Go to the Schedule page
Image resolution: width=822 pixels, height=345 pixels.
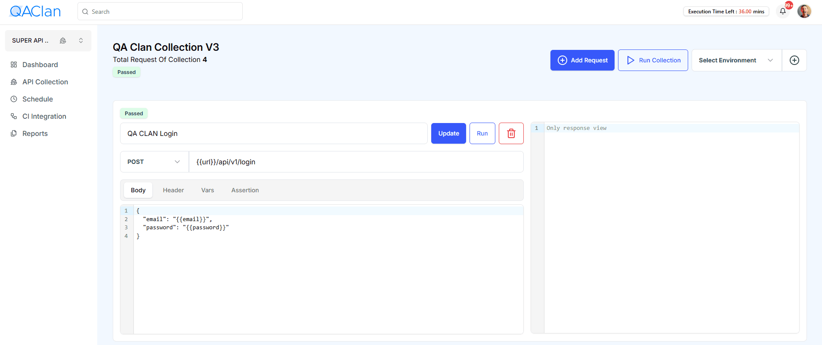pos(37,99)
